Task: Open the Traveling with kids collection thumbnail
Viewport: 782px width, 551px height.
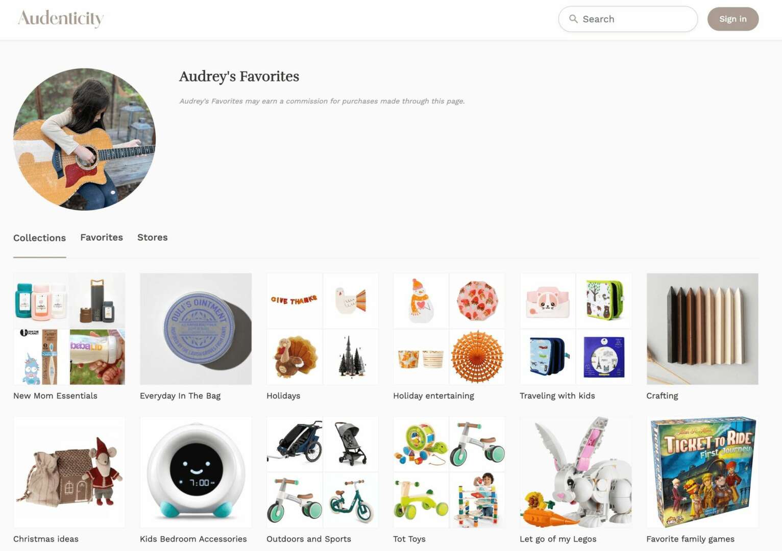Action: pyautogui.click(x=575, y=329)
